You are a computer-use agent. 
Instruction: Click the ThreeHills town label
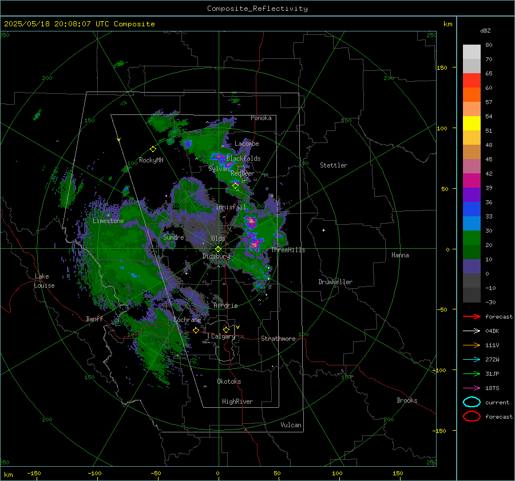pyautogui.click(x=288, y=250)
